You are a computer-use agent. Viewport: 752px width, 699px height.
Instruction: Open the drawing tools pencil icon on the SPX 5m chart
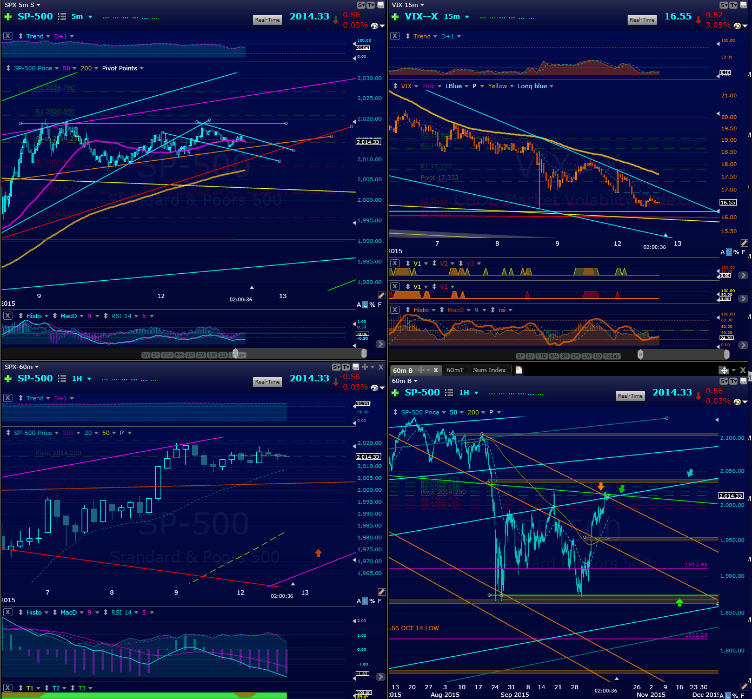[x=382, y=295]
